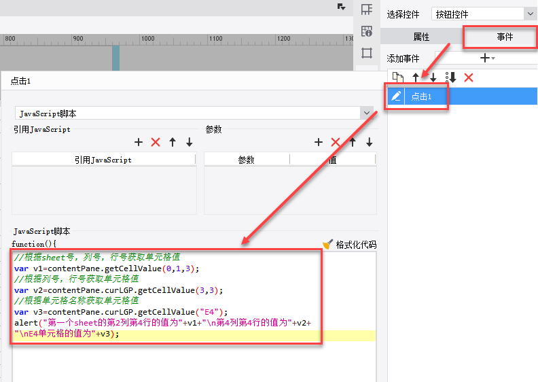Click the pencil edit icon for 点击1

[x=396, y=96]
